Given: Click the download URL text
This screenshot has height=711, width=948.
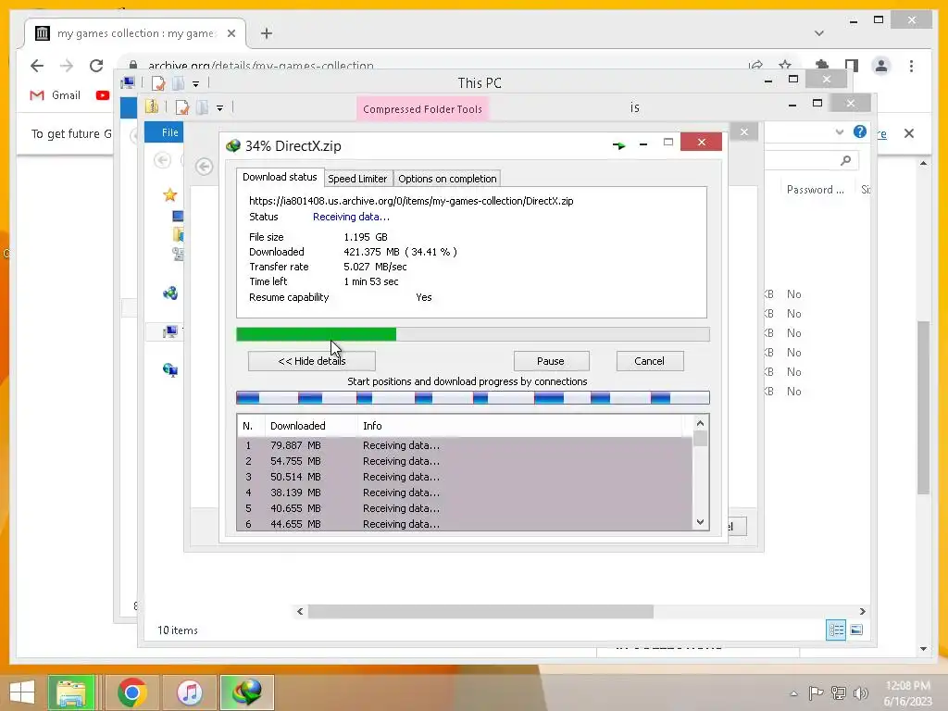Looking at the screenshot, I should [411, 201].
